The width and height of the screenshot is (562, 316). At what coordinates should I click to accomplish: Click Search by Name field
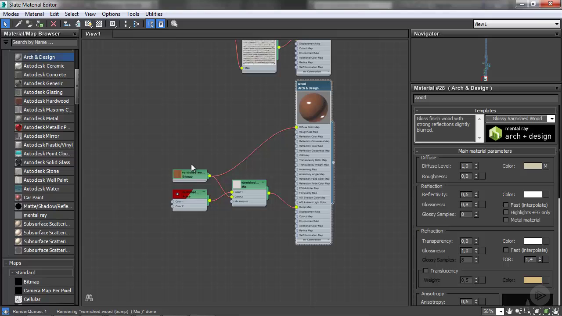click(x=44, y=43)
